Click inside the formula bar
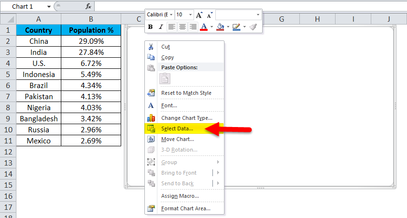Viewport: 407px width, 218px height. point(251,6)
